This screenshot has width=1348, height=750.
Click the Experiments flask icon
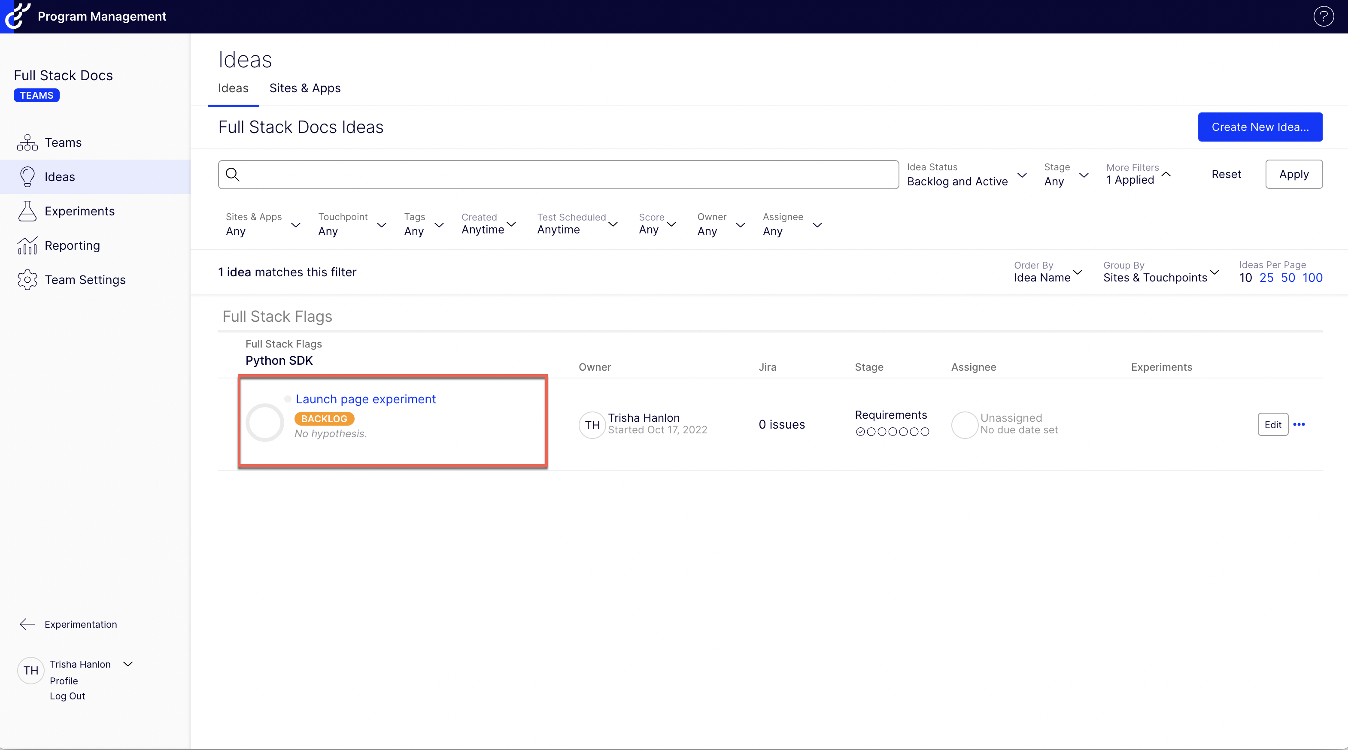(27, 211)
